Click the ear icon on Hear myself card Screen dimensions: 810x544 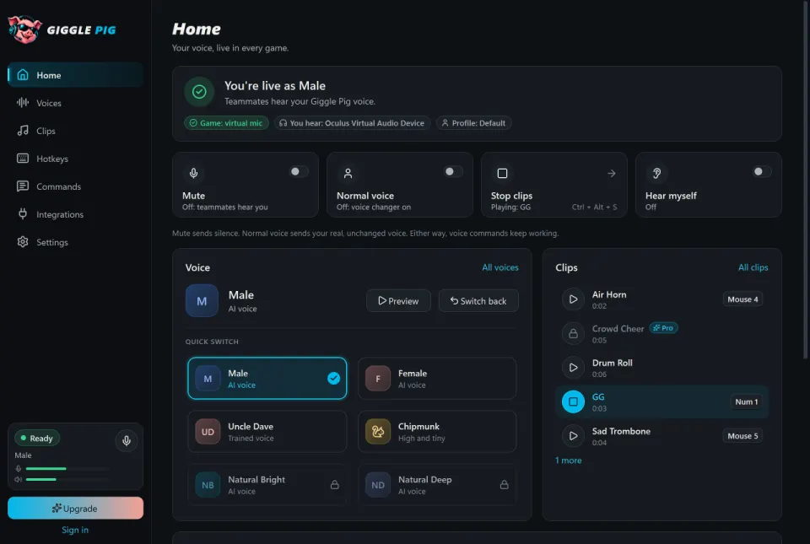656,174
